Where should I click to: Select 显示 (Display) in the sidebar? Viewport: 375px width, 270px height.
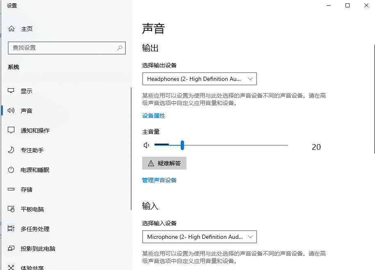coord(25,91)
